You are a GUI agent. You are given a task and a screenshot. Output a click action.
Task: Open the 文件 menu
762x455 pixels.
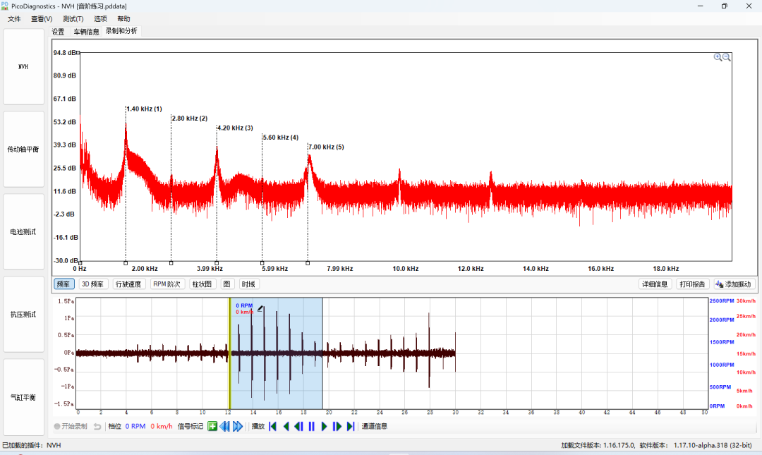(x=15, y=19)
